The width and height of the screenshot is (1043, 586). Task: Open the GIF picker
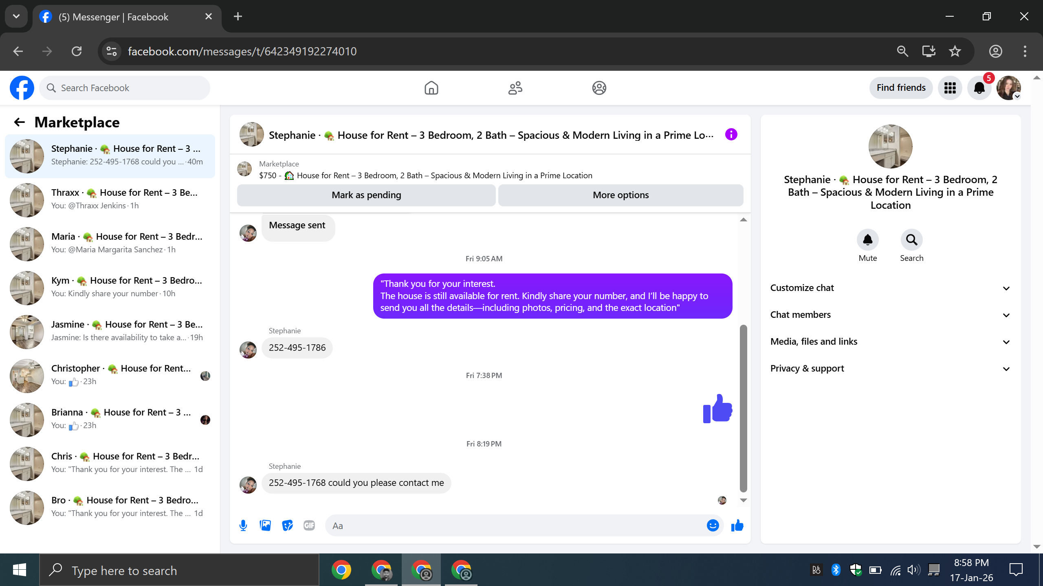click(309, 525)
